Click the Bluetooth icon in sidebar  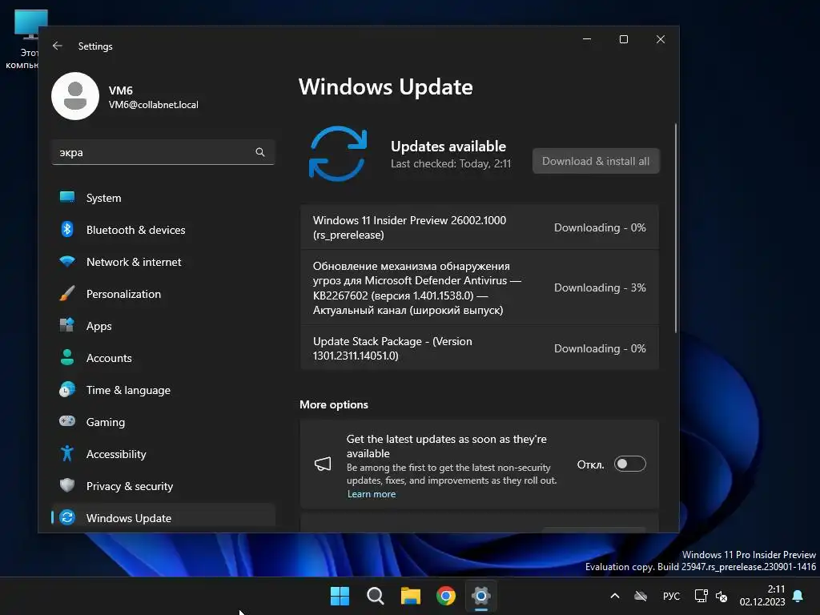click(67, 229)
